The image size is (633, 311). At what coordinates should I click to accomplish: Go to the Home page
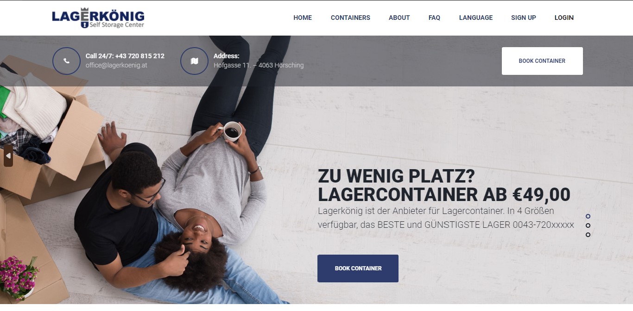(x=303, y=18)
